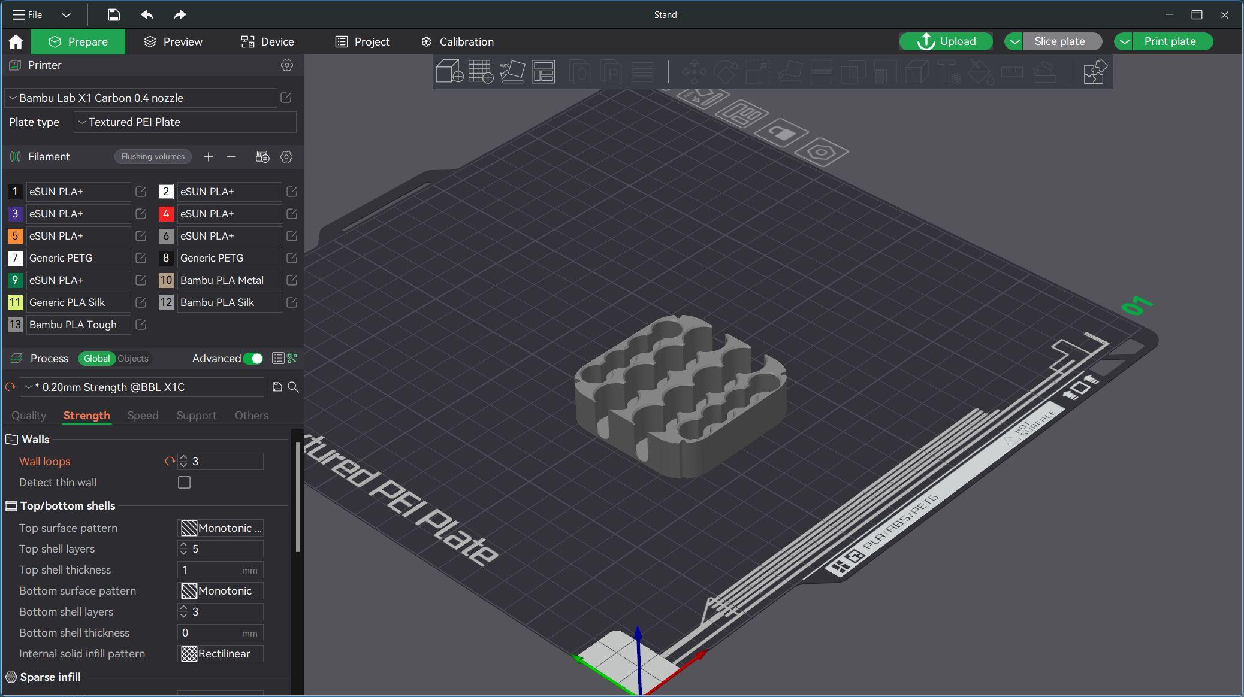
Task: Click the upload icon button
Action: 925,41
